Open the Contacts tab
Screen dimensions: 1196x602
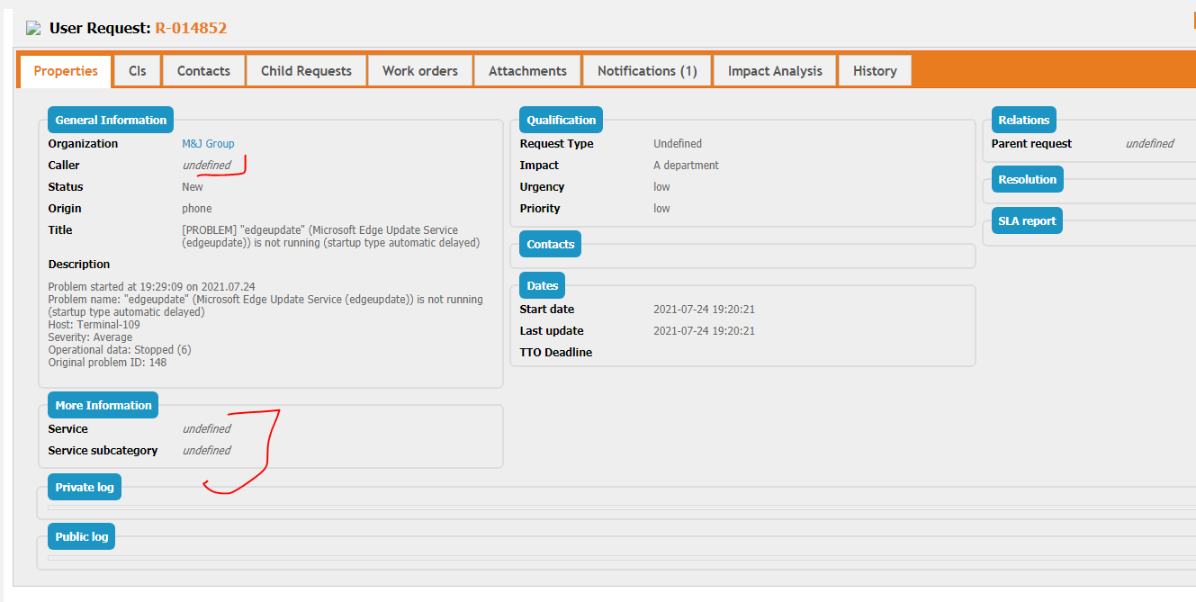(203, 70)
